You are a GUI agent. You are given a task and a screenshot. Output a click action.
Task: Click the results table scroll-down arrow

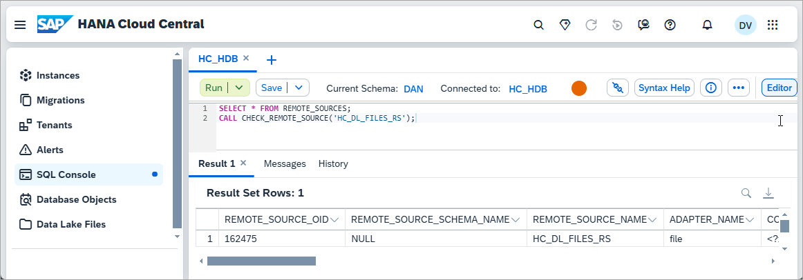(784, 248)
